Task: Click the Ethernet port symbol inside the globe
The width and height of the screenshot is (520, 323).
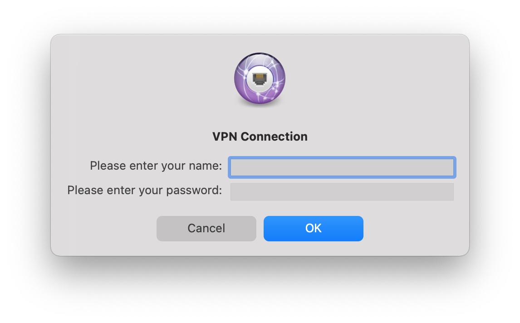Action: pyautogui.click(x=260, y=79)
